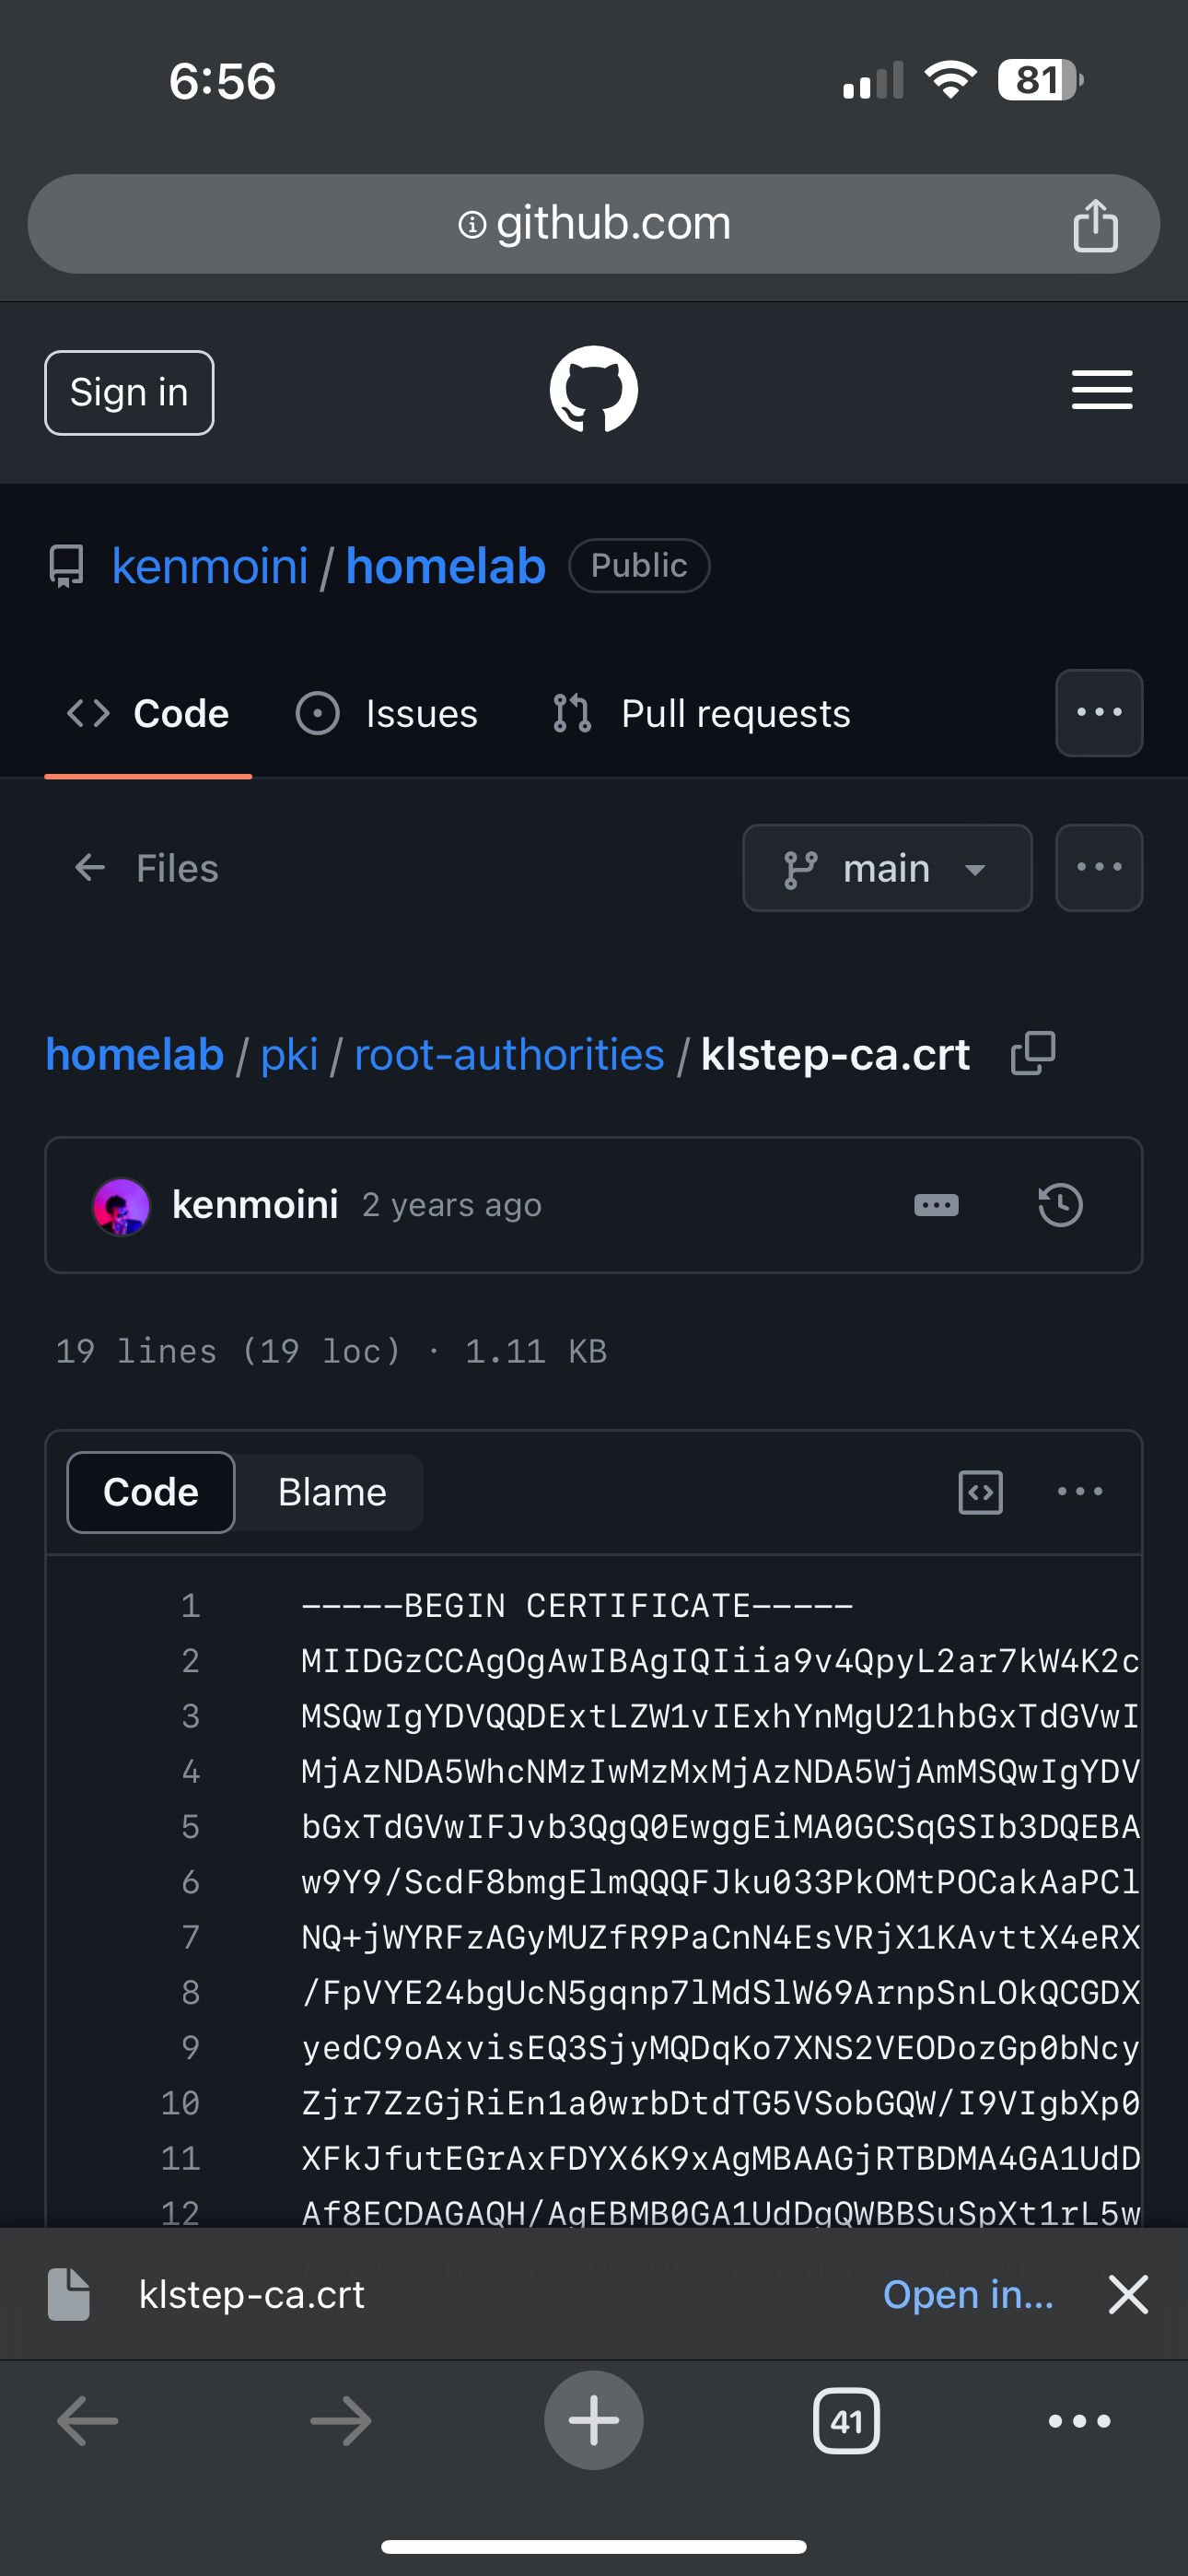This screenshot has width=1188, height=2576.
Task: Open new browser tab with plus icon
Action: pyautogui.click(x=594, y=2420)
